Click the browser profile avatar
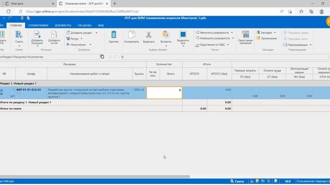330x185 pixels. tap(322, 11)
